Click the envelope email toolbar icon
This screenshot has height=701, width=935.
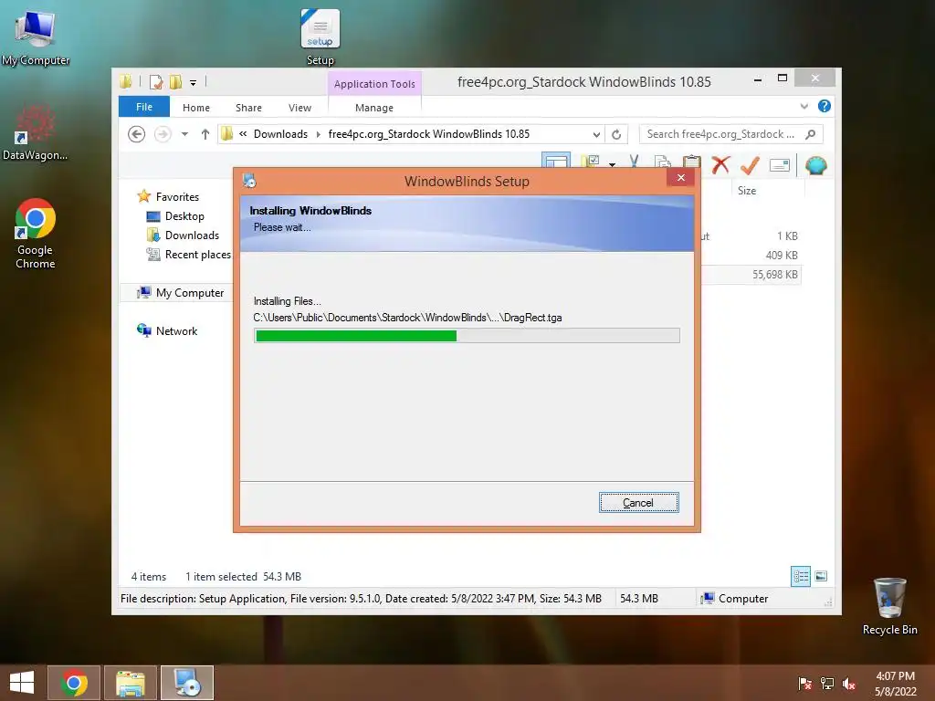[x=780, y=165]
